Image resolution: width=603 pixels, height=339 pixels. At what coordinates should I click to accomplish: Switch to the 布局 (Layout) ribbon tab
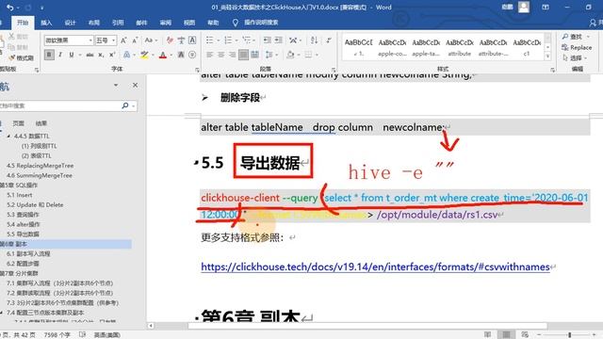tap(94, 23)
